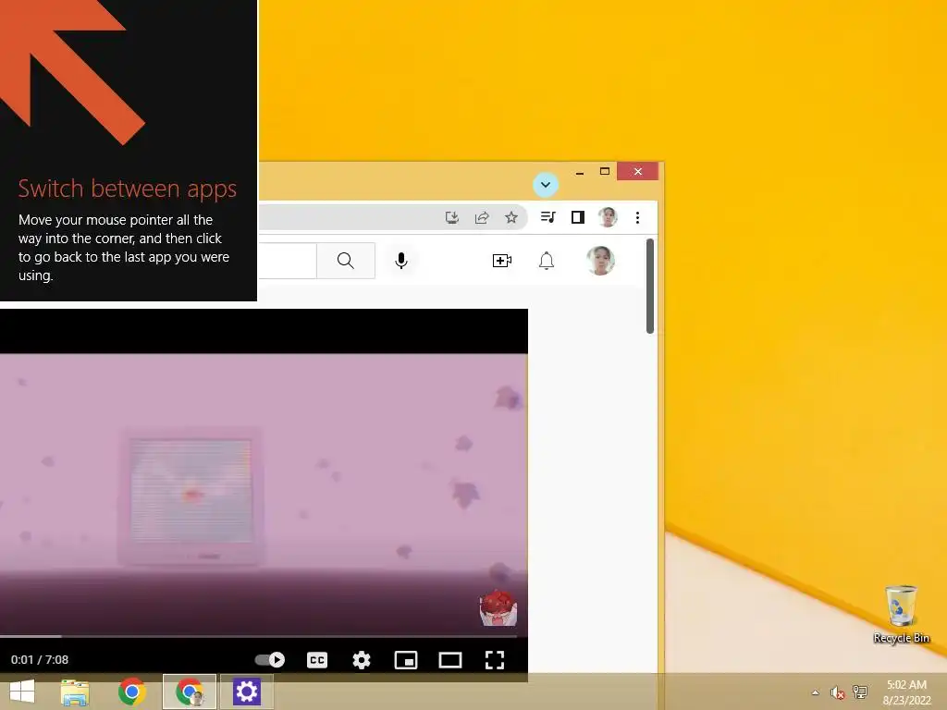The height and width of the screenshot is (710, 947).
Task: Open File Explorer from taskbar
Action: point(75,692)
